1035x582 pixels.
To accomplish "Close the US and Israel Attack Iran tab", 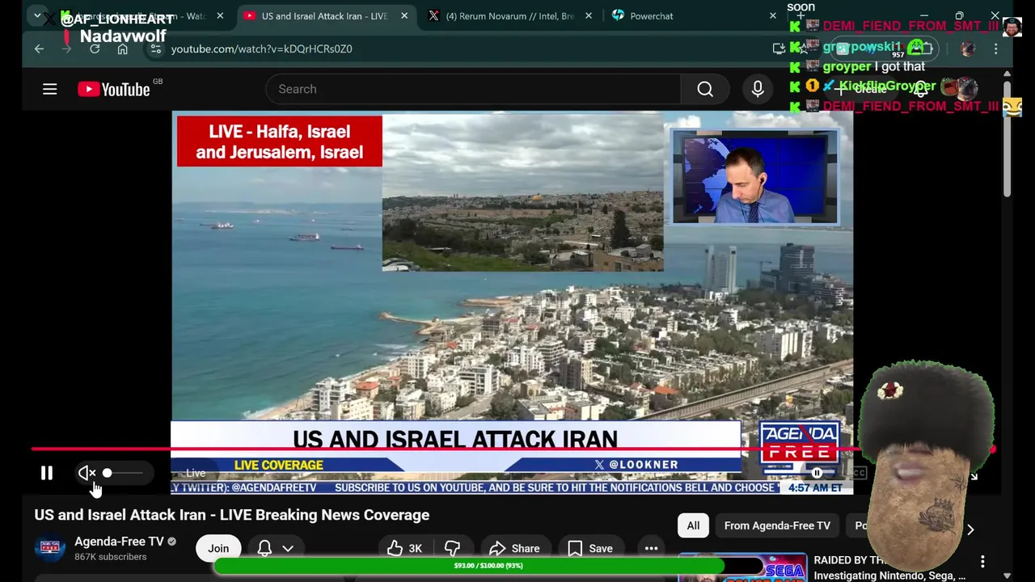I will [403, 15].
